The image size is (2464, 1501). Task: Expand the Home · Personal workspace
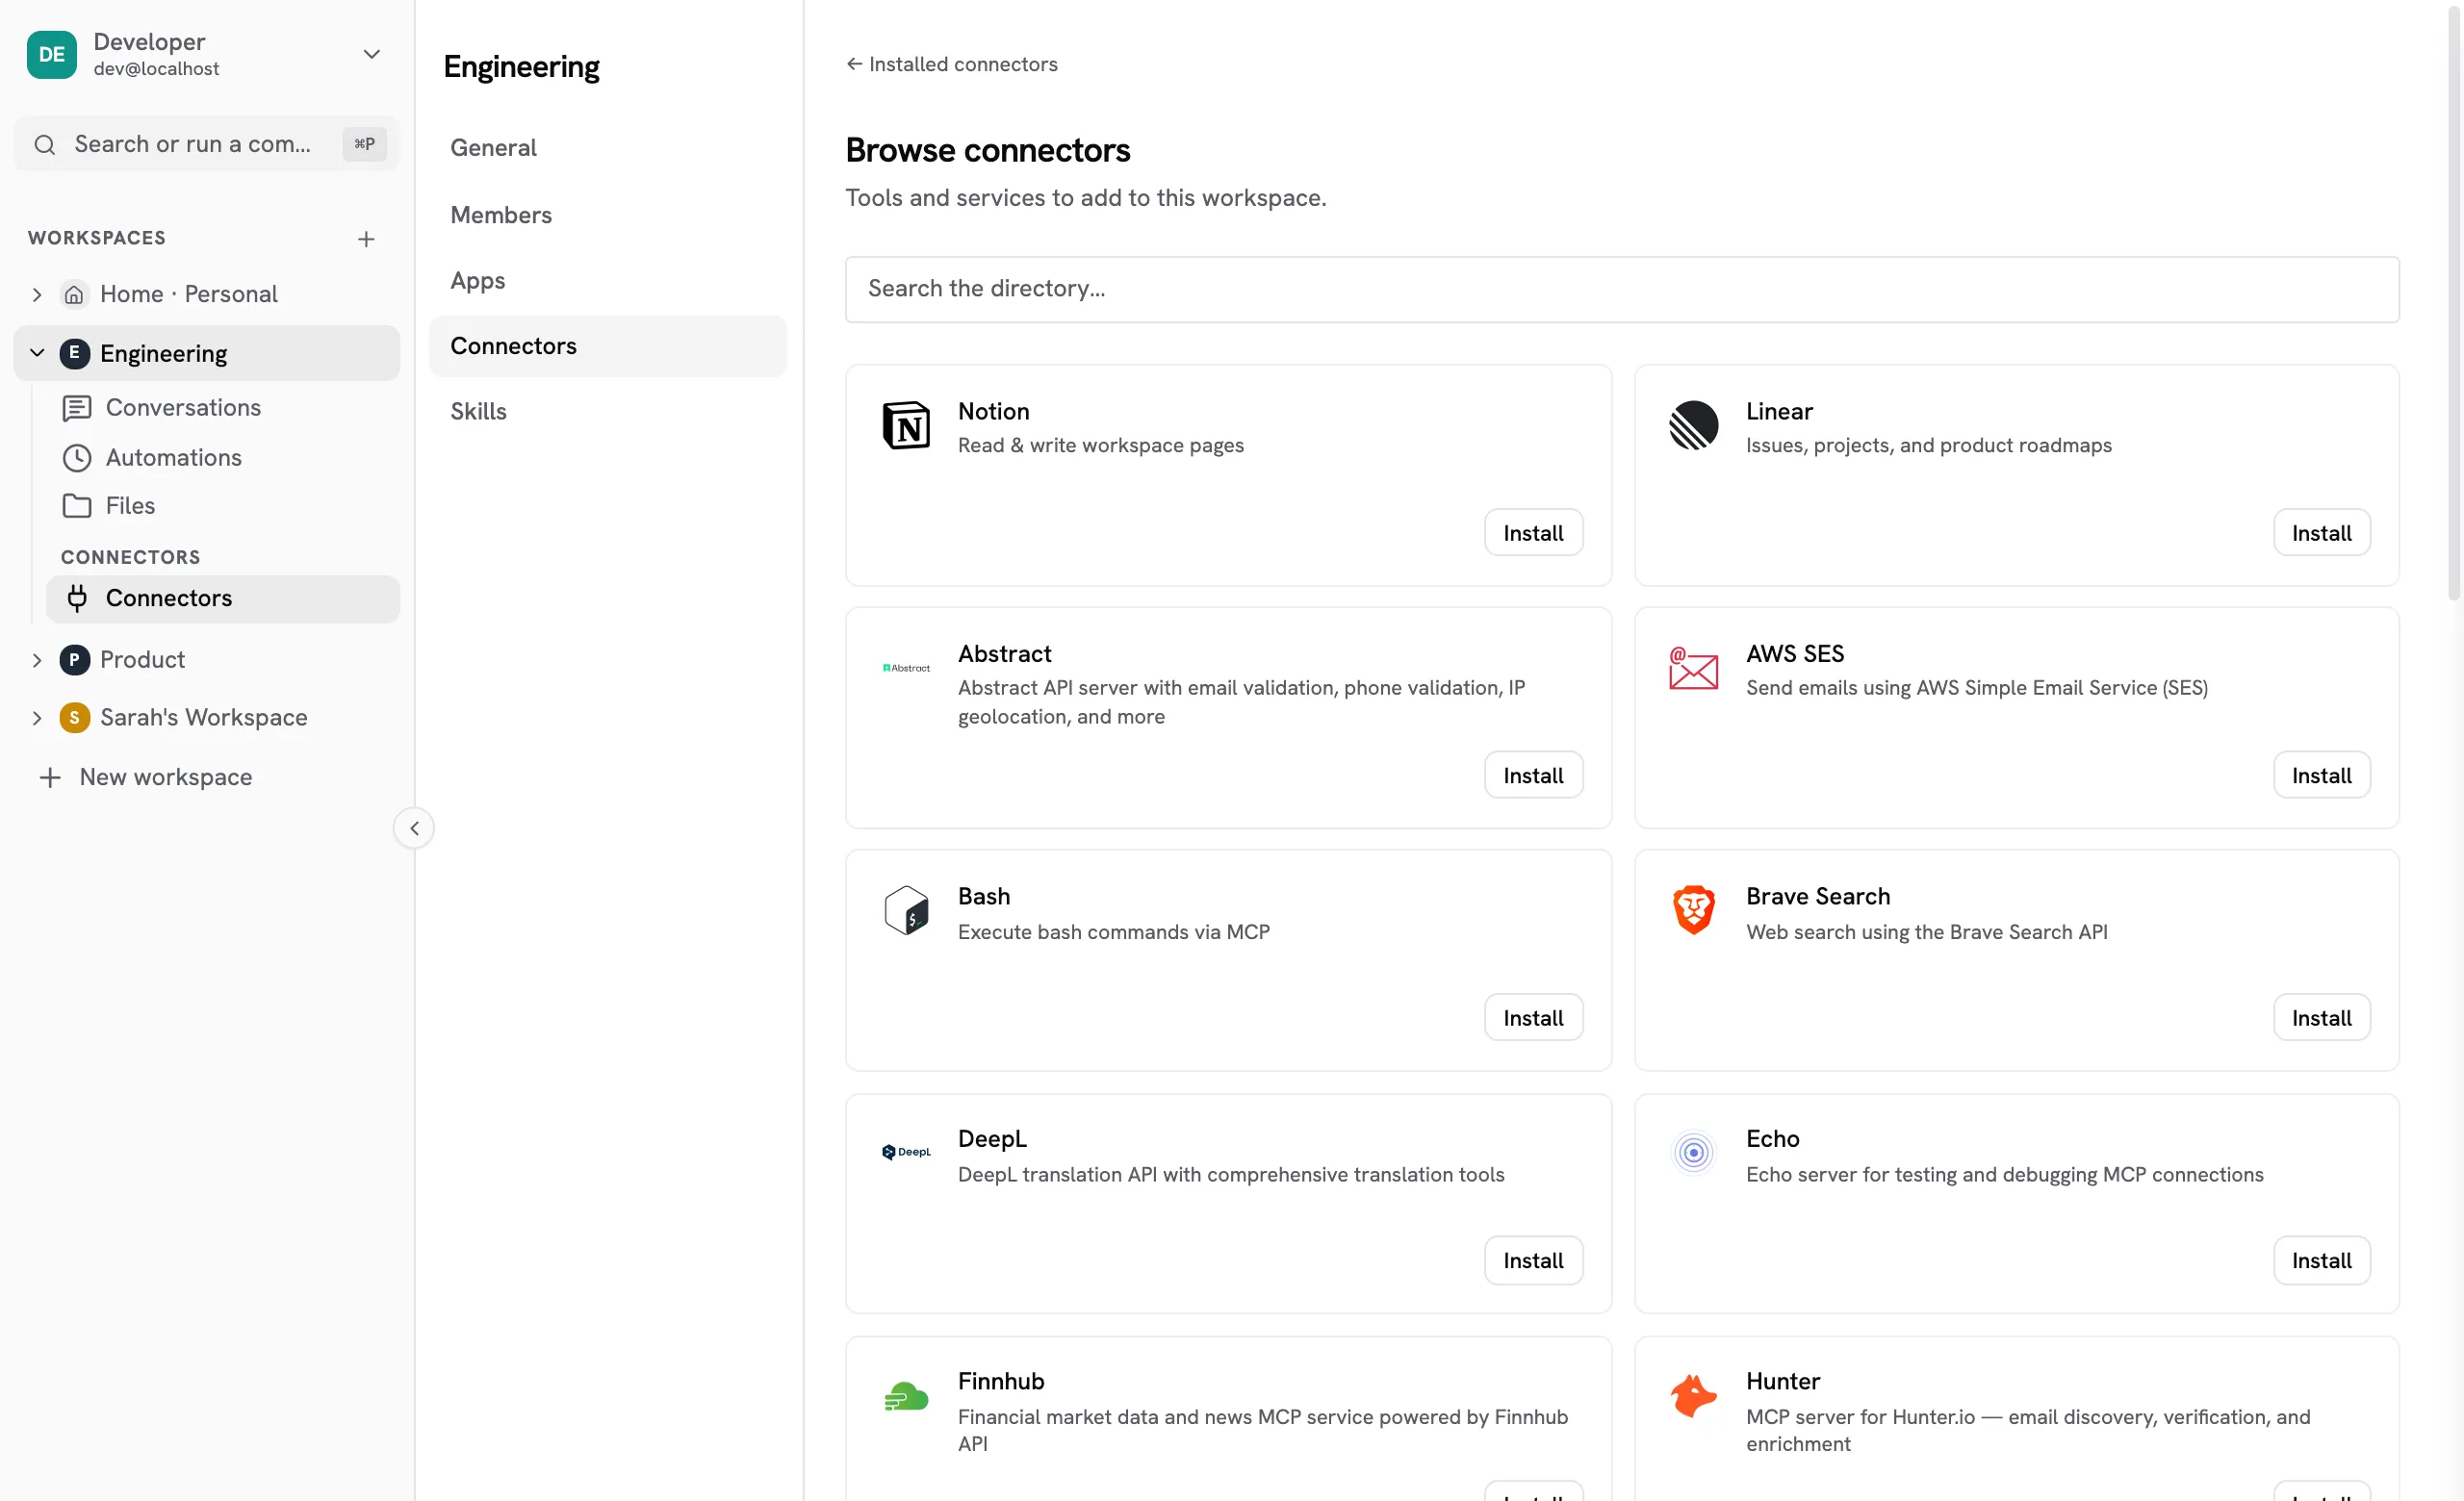click(x=37, y=293)
